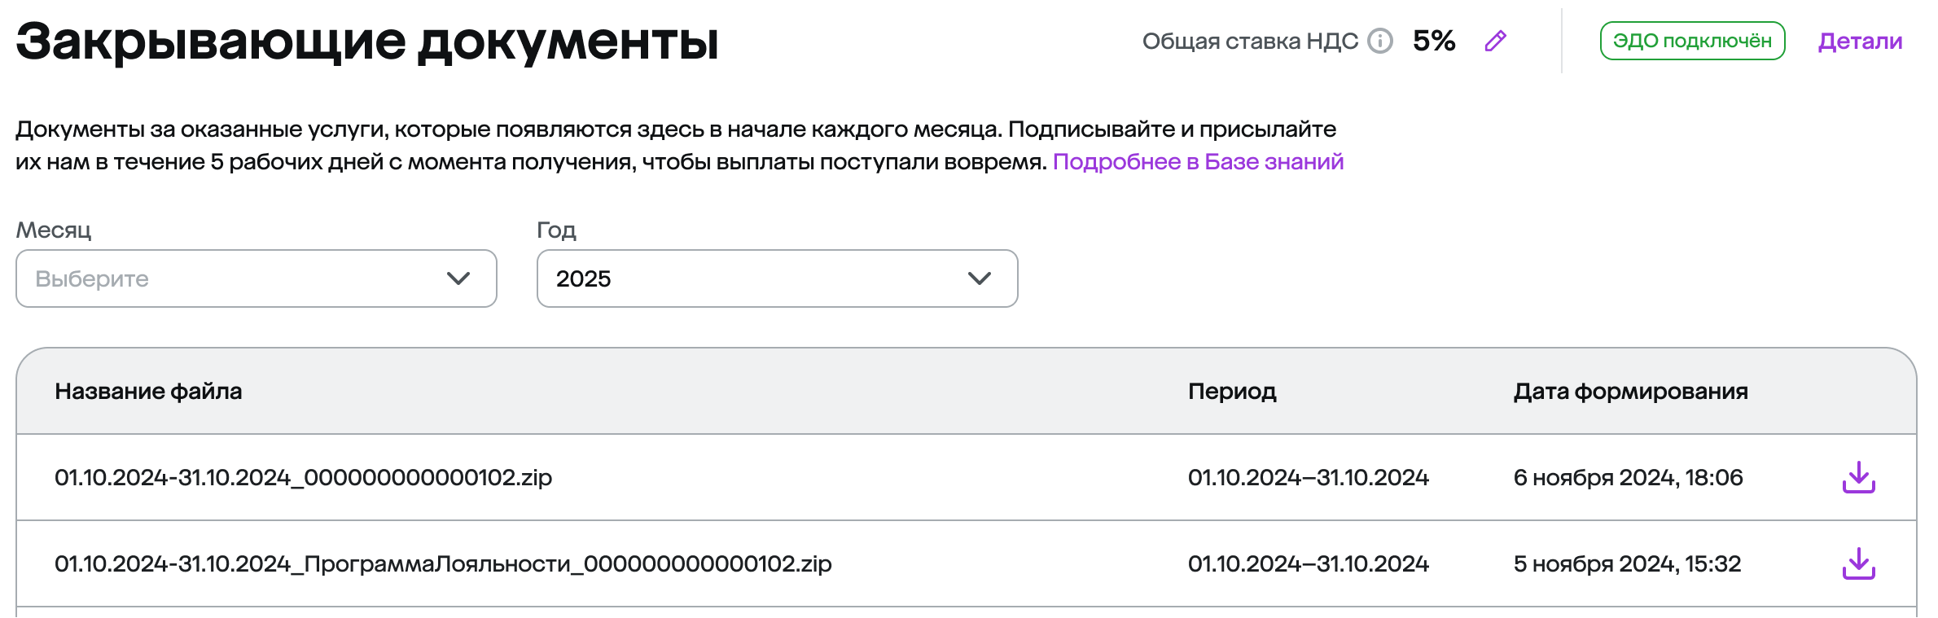Click the Период column header
The image size is (1938, 618).
[1232, 392]
